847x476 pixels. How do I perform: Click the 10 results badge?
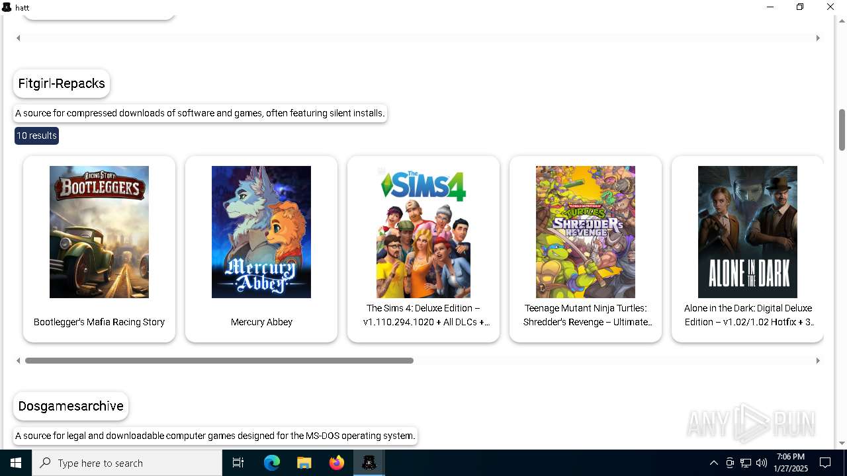36,136
